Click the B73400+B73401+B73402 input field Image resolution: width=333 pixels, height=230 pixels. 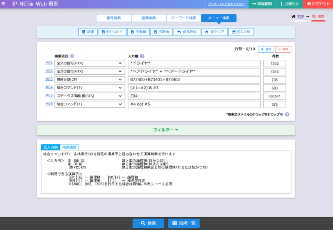pos(194,80)
